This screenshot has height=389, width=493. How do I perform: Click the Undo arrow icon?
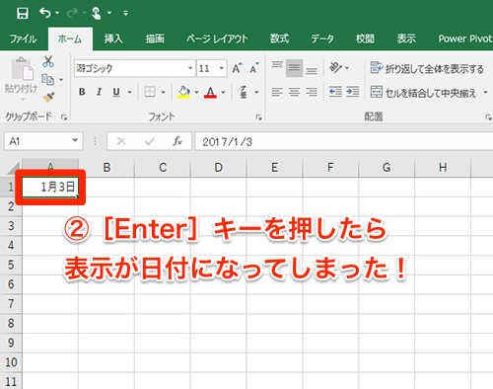pos(45,13)
